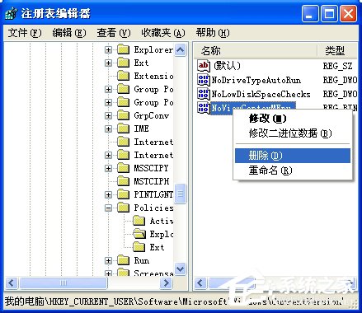Select the IME folder icon
Viewport: 362px width, 313px height.
[x=123, y=128]
